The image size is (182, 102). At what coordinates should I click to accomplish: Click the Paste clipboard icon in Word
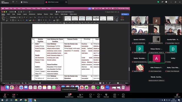(x=3, y=18)
